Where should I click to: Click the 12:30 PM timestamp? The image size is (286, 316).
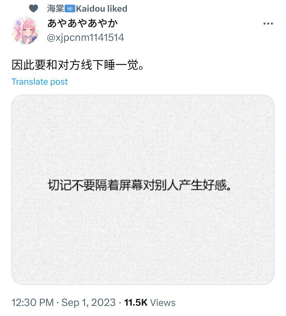click(33, 302)
